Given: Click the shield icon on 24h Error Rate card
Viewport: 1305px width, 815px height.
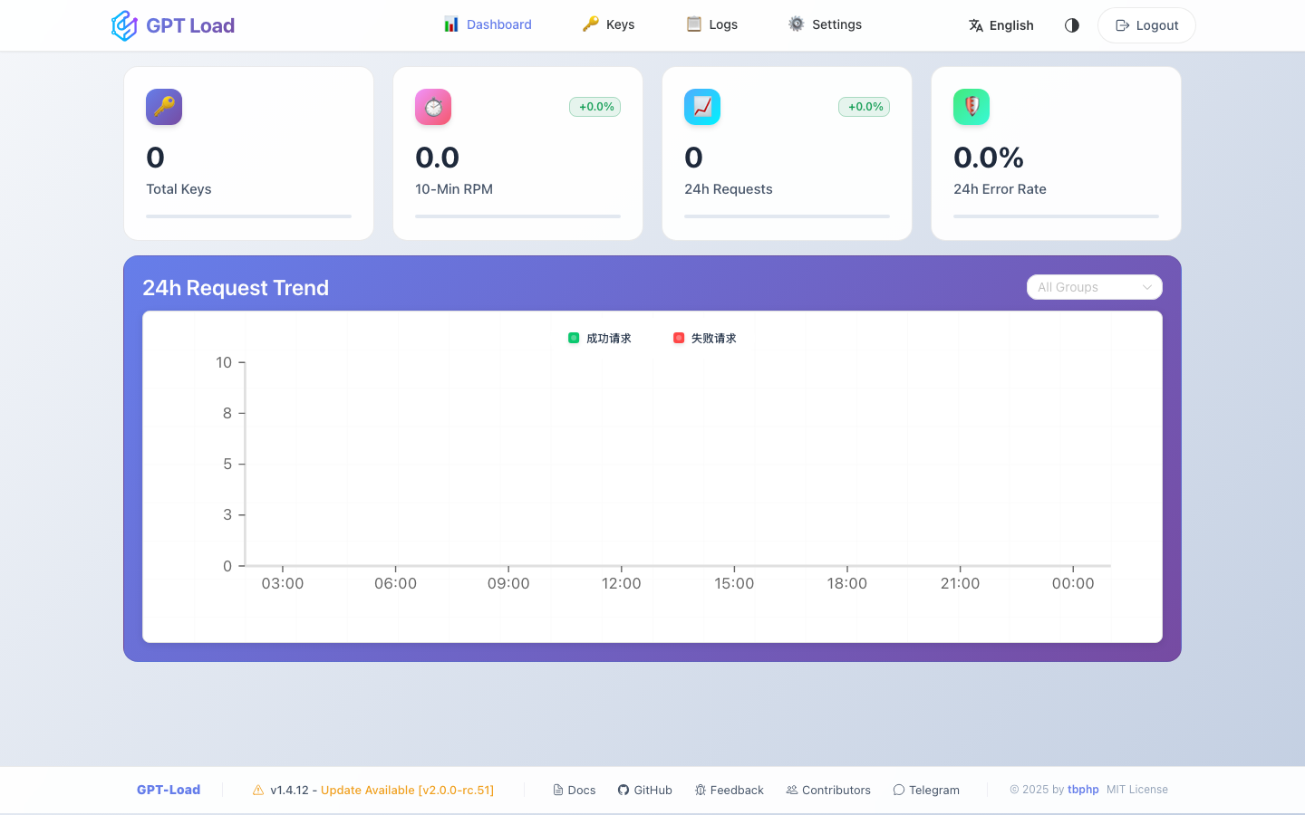Looking at the screenshot, I should (971, 107).
